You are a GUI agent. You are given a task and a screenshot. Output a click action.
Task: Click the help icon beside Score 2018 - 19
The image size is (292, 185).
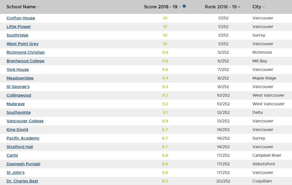(x=184, y=6)
